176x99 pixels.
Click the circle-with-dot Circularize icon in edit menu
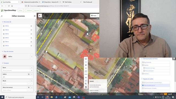86,81
